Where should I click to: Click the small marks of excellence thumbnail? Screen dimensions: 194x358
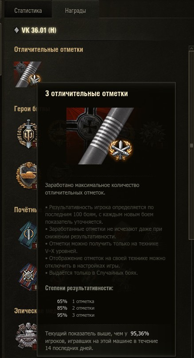[27, 74]
